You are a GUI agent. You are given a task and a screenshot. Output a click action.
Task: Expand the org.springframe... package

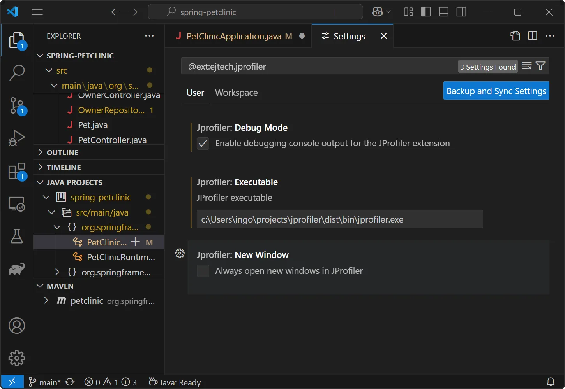(99, 272)
